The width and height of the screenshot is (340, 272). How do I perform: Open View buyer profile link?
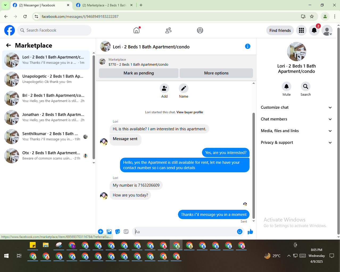pyautogui.click(x=190, y=112)
